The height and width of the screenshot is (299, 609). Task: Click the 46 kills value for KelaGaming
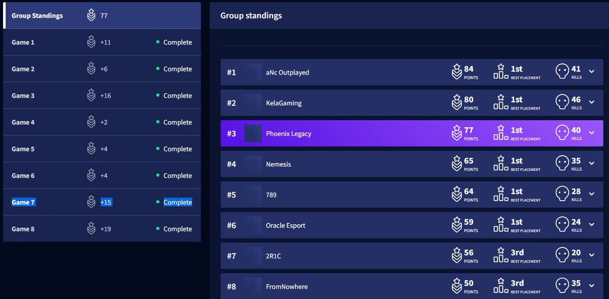(x=576, y=100)
